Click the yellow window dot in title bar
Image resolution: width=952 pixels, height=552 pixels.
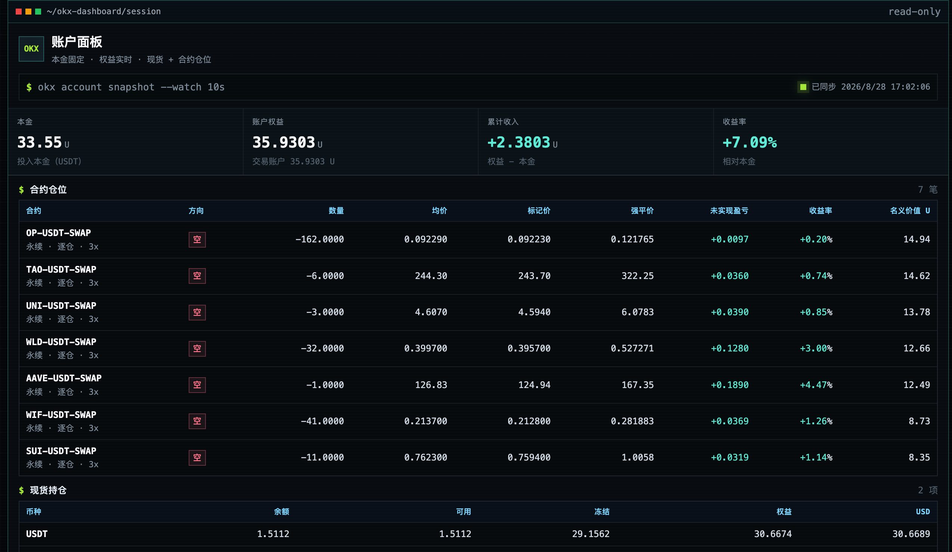pos(28,12)
